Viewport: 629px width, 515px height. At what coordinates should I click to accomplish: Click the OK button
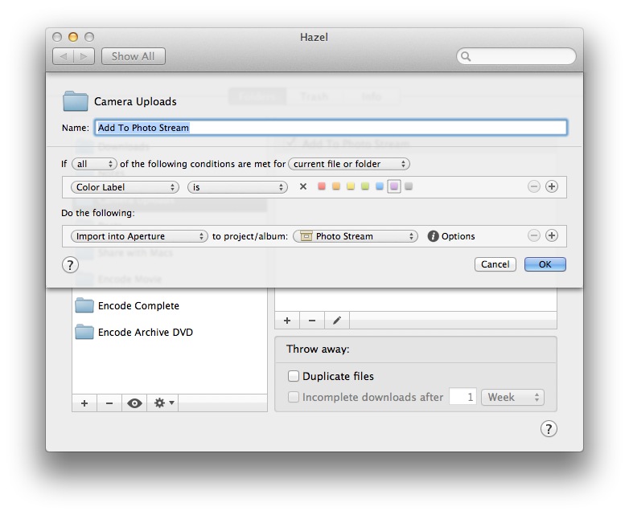point(545,264)
